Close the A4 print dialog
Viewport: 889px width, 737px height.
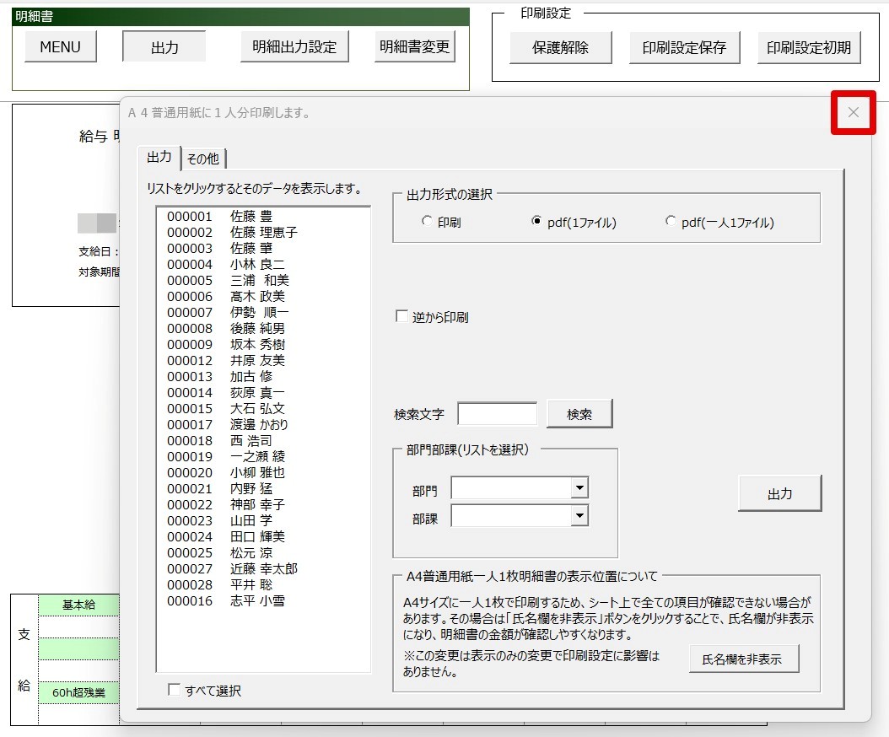point(853,112)
